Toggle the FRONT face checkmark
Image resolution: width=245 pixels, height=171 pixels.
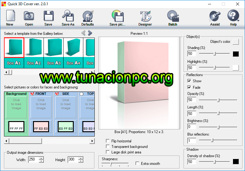(32, 94)
